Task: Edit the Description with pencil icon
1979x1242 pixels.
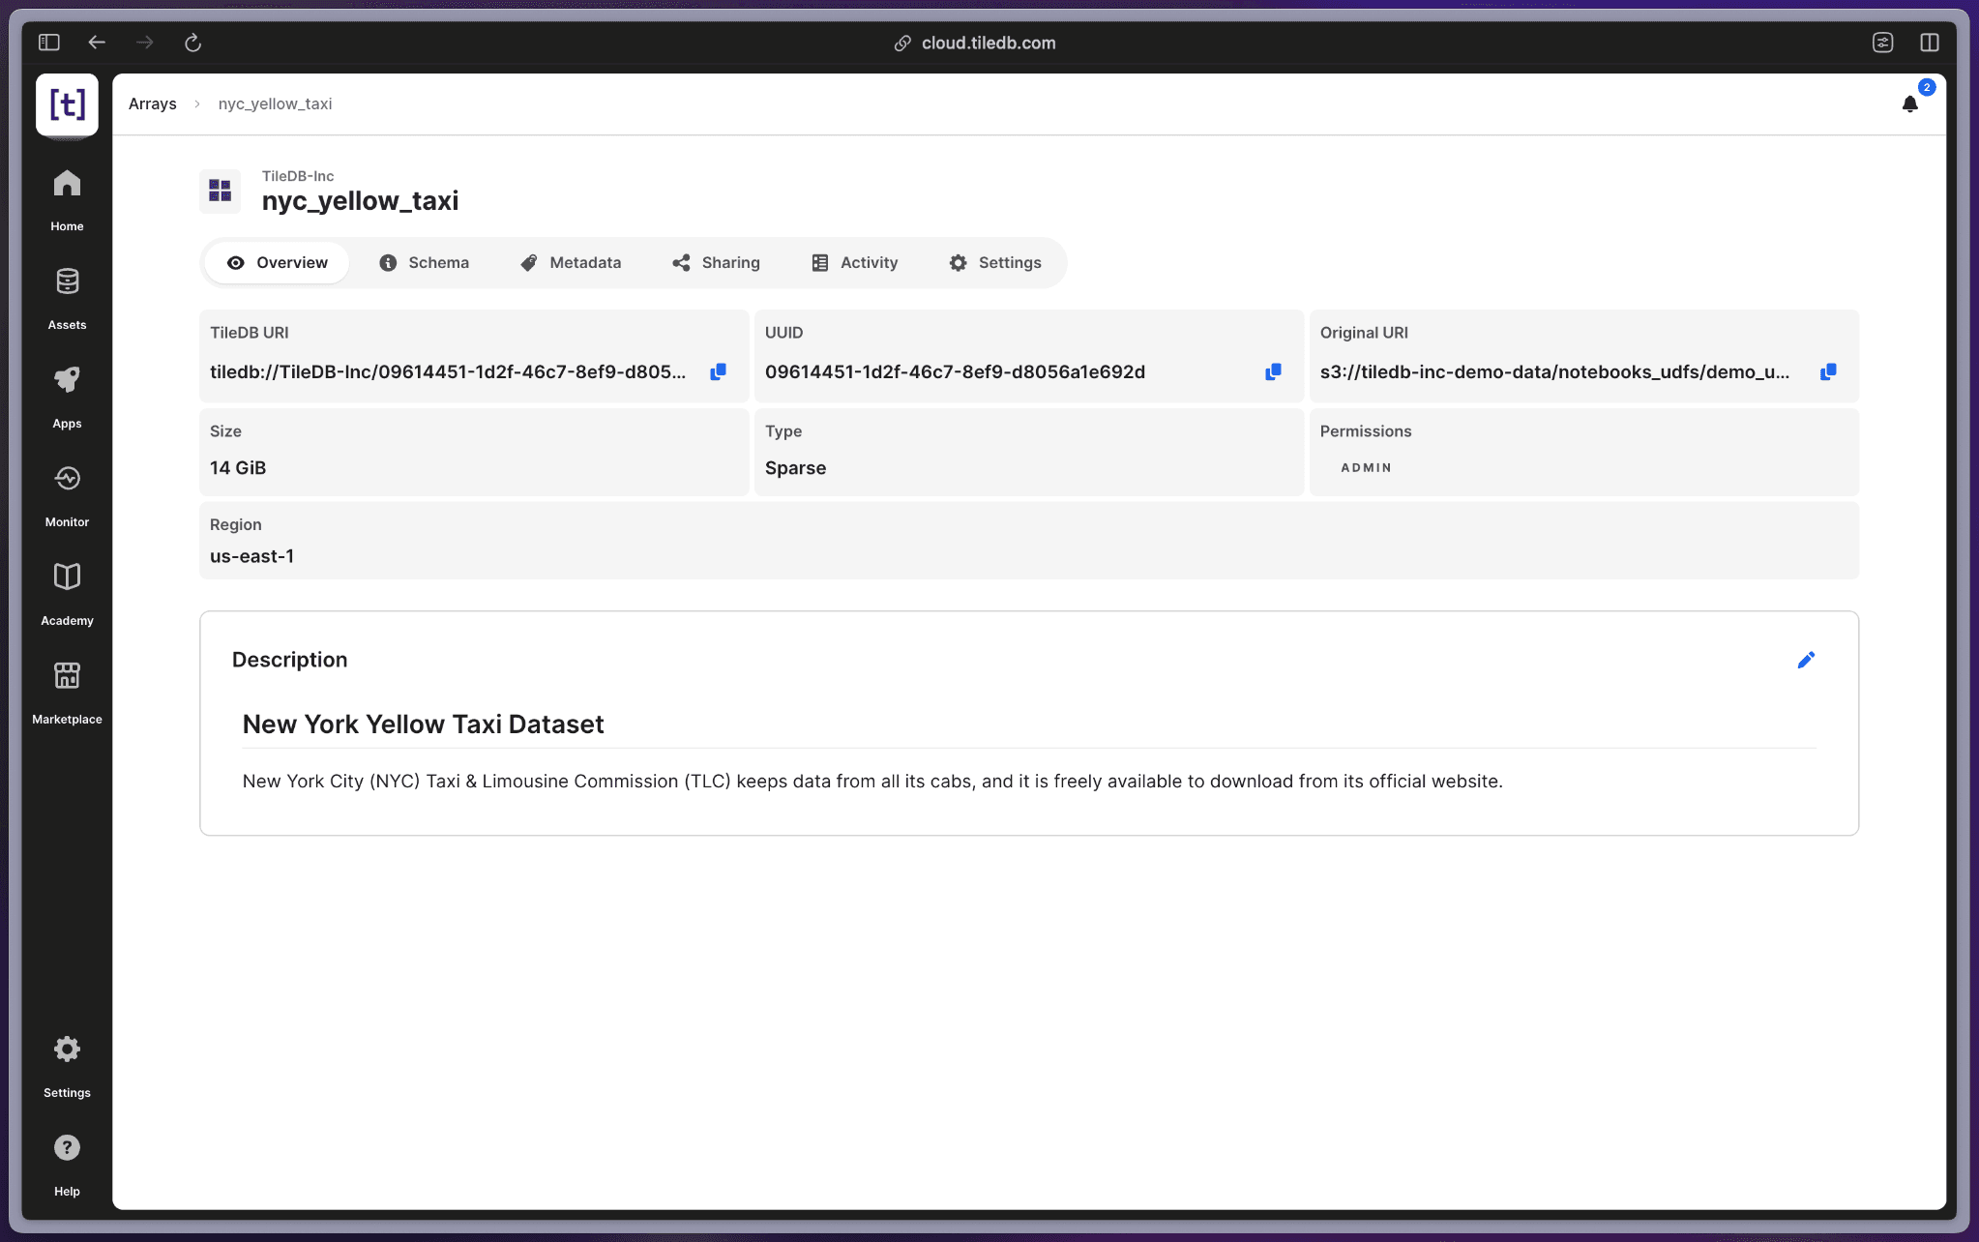Action: (1805, 660)
